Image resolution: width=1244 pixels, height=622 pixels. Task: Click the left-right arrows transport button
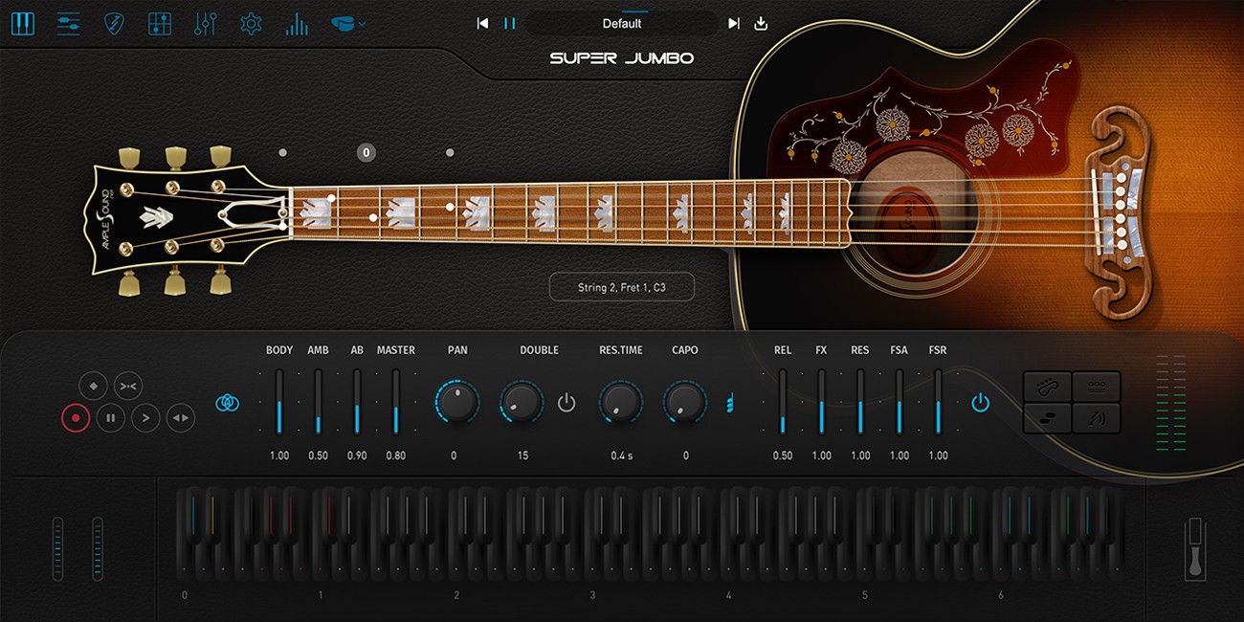click(x=180, y=418)
